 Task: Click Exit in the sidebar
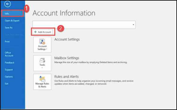click(7, 84)
